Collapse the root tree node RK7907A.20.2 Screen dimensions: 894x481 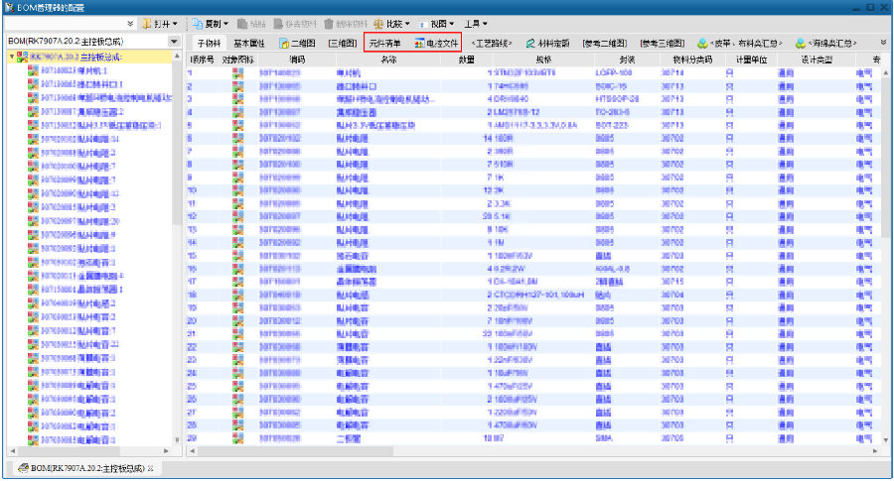[10, 57]
